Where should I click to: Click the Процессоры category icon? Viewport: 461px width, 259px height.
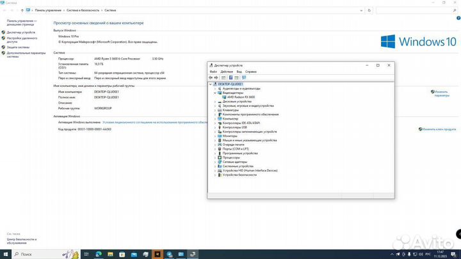pyautogui.click(x=220, y=157)
